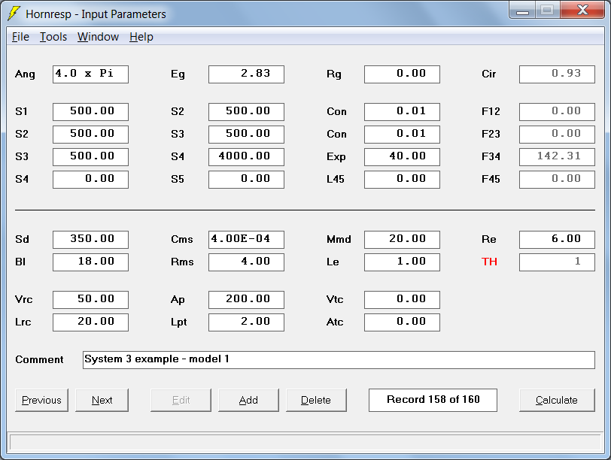This screenshot has width=611, height=460.
Task: Click the TH field showing 1
Action: (x=557, y=262)
